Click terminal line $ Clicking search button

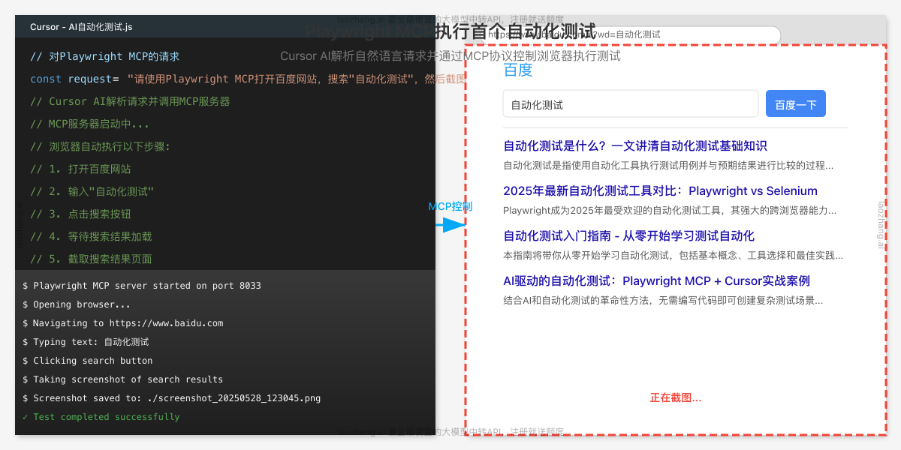88,361
